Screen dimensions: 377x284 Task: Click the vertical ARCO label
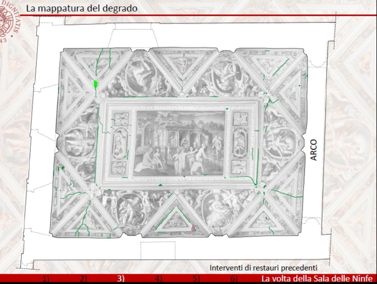pyautogui.click(x=314, y=150)
